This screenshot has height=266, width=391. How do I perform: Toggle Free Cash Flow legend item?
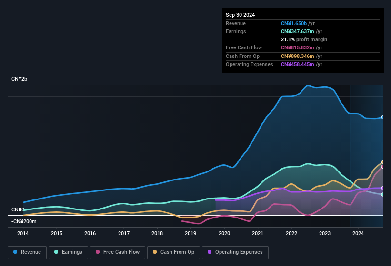coord(118,252)
